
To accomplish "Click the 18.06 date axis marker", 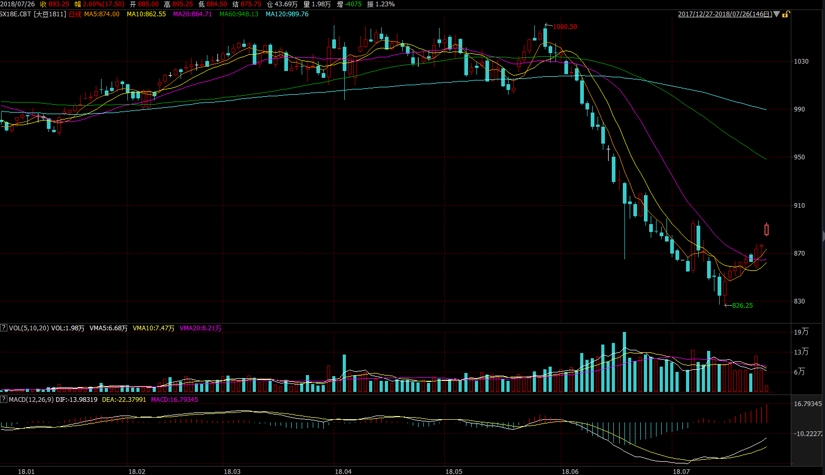I will coord(570,471).
